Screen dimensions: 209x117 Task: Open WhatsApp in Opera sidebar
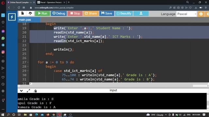[3, 38]
